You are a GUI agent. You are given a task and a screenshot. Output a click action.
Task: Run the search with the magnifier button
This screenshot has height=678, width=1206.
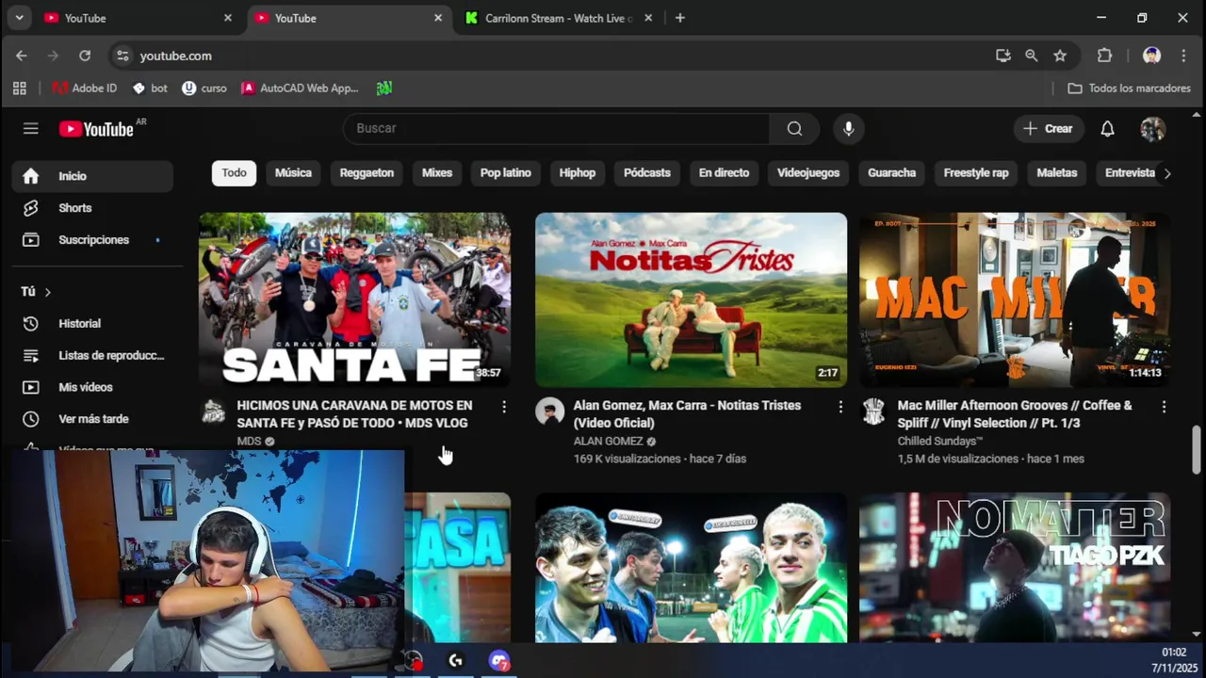[794, 128]
